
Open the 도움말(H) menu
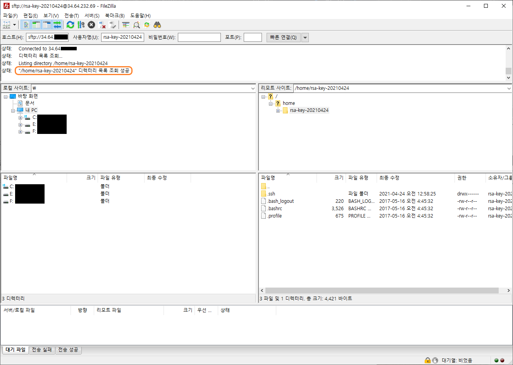(x=140, y=16)
